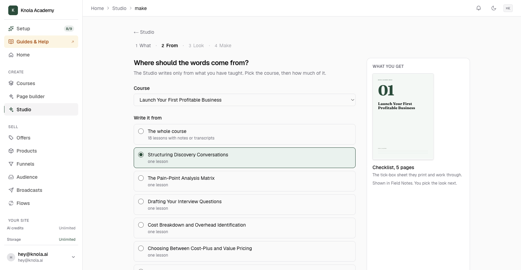
Task: Go to step 1 What
Action: click(x=143, y=45)
